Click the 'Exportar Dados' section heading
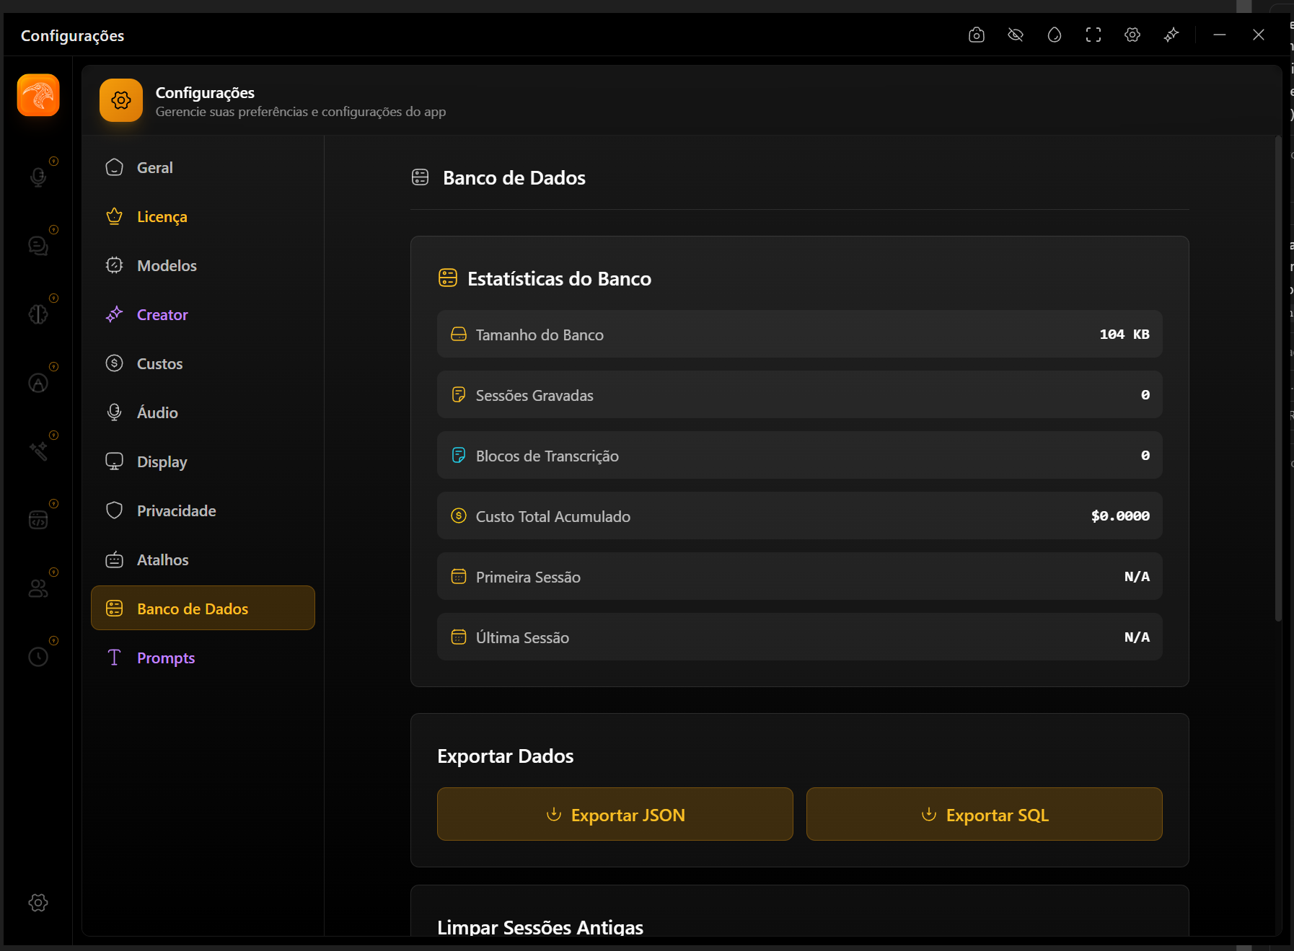The image size is (1294, 951). click(x=506, y=756)
